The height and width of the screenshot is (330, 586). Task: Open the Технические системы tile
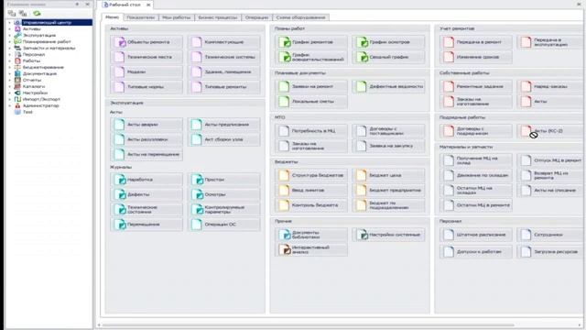[x=223, y=57]
